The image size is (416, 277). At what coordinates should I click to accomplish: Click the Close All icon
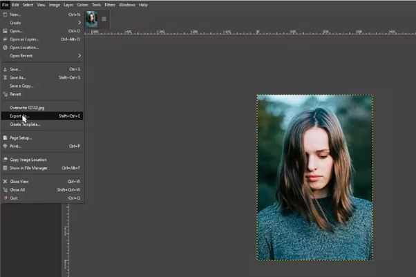5,189
